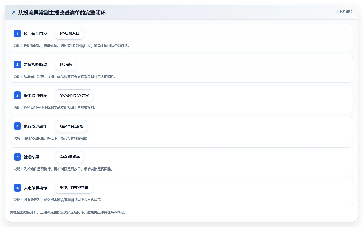Click the description starting 以有效观看、成交成本

[58, 200]
